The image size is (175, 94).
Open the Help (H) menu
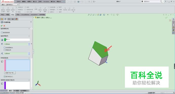59,2
